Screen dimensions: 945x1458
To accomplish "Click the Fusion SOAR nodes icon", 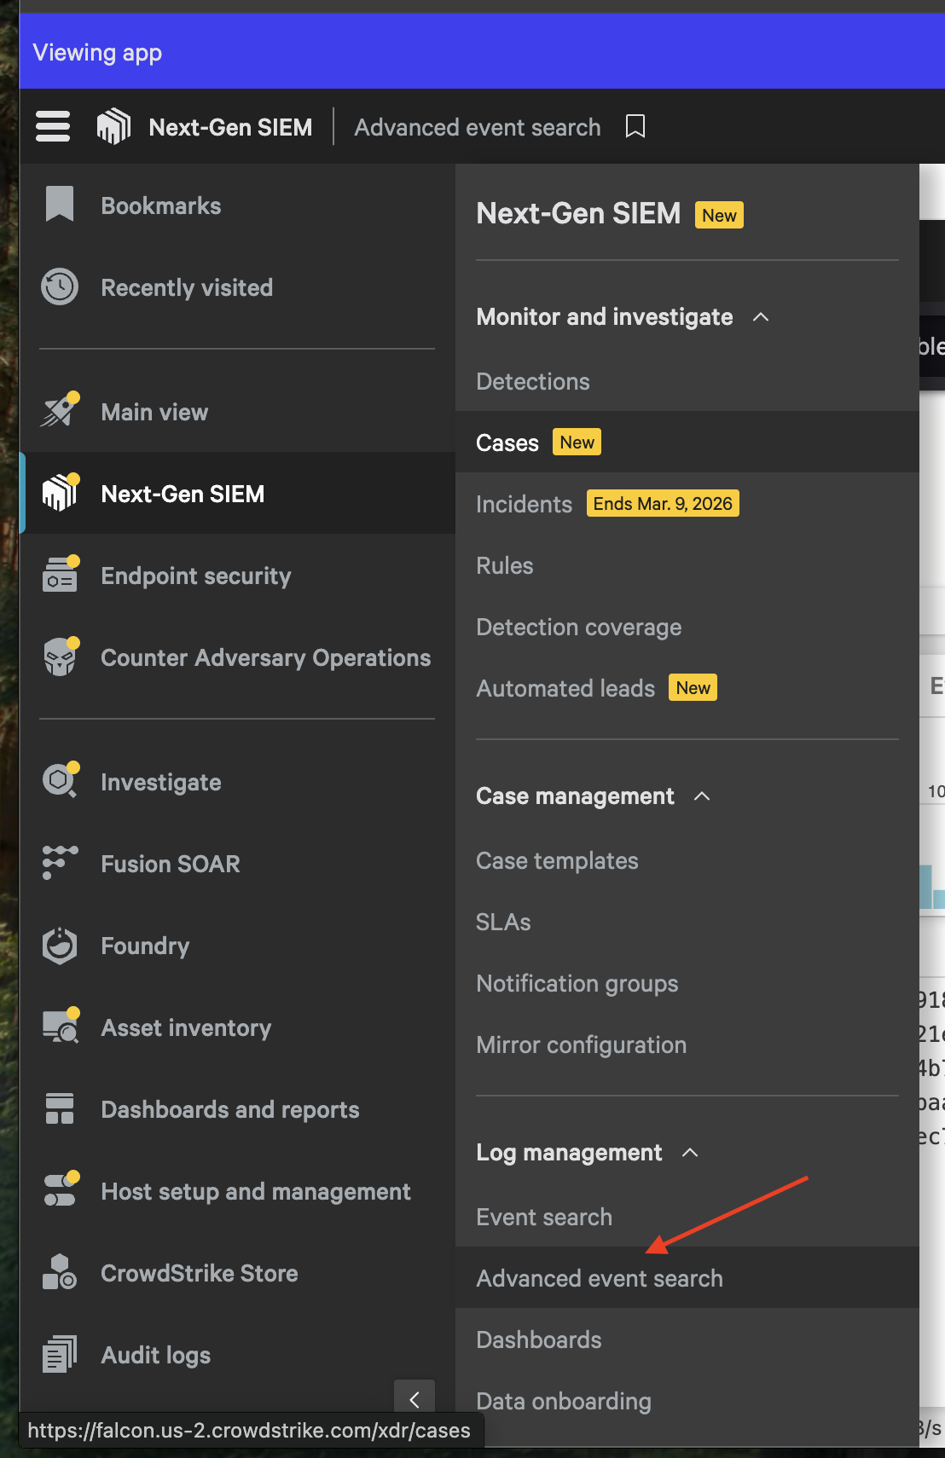I will 60,862.
